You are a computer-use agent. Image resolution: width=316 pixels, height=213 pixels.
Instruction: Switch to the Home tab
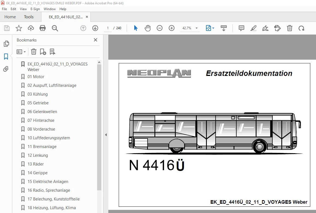(x=10, y=17)
